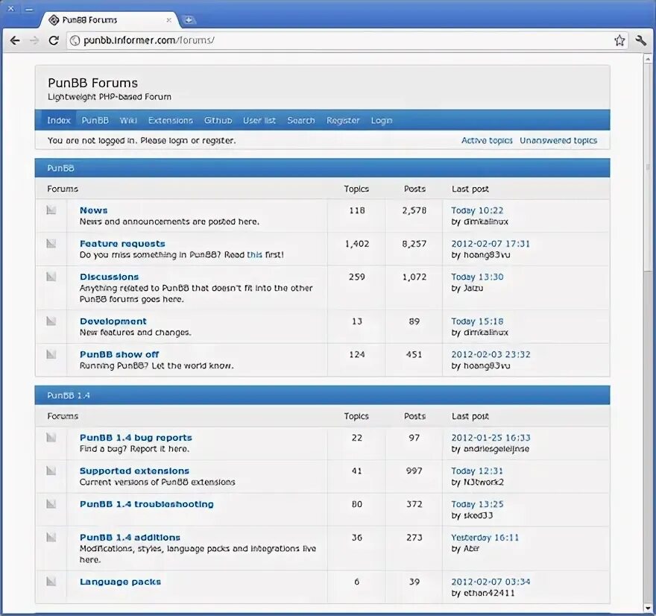This screenshot has width=656, height=616.
Task: View Active topics
Action: pyautogui.click(x=487, y=141)
